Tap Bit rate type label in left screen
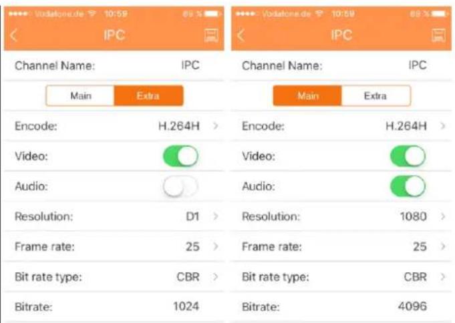 (48, 277)
